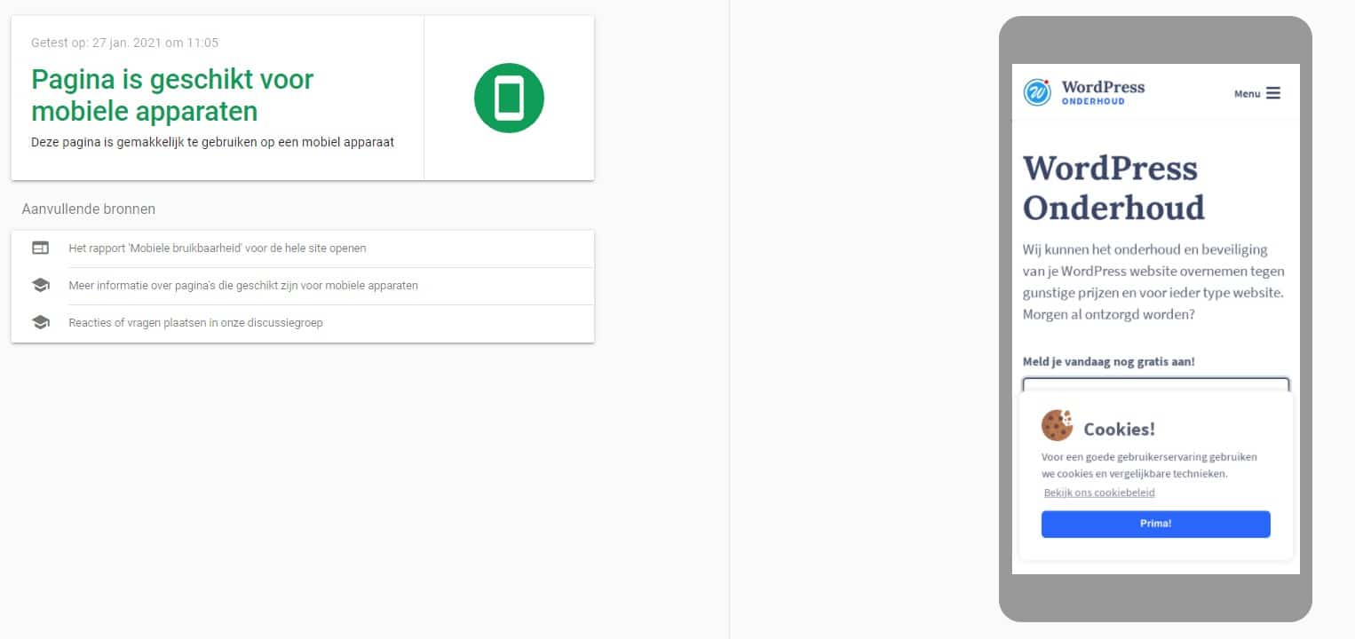Screen dimensions: 1355x639
Task: Click the green mobile-friendly phone icon
Action: tap(509, 98)
